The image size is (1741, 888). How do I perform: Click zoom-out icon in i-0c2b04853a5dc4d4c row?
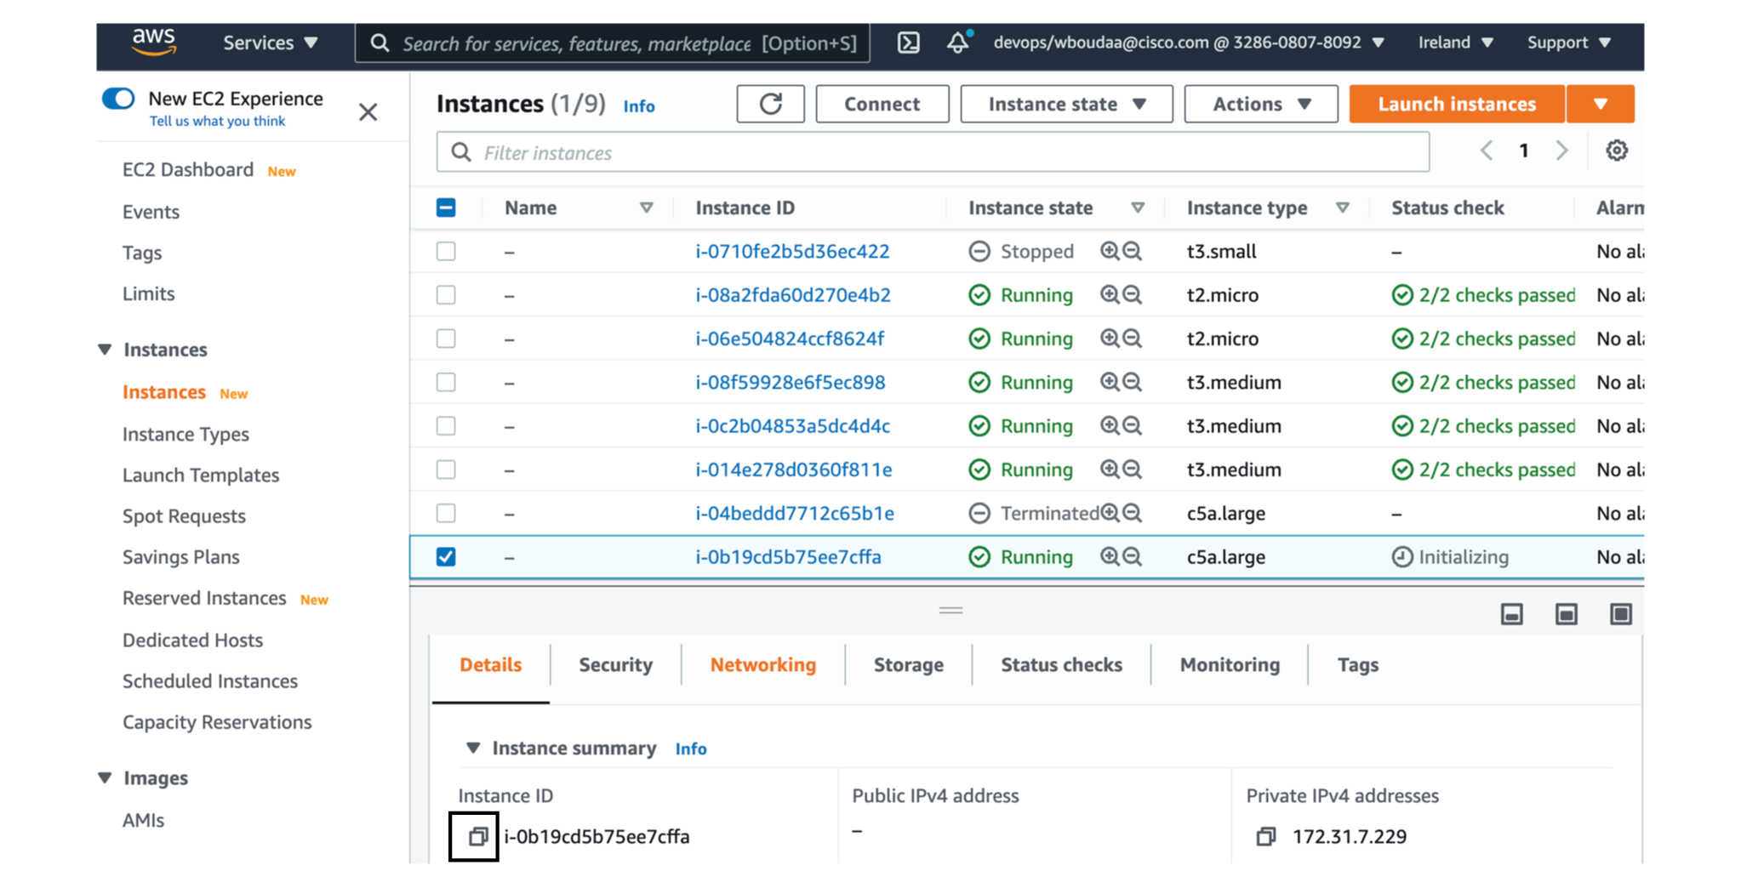pos(1132,425)
